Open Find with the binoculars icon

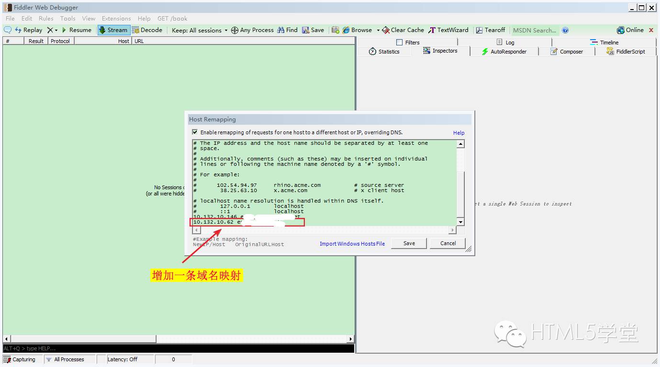coord(287,30)
